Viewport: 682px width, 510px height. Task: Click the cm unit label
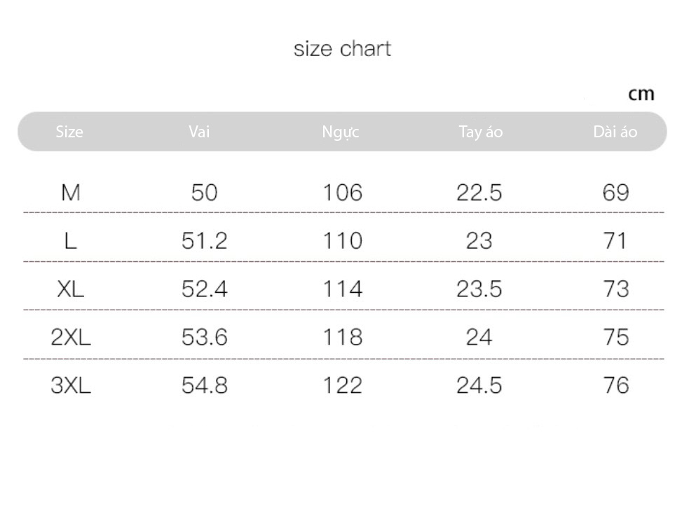641,93
